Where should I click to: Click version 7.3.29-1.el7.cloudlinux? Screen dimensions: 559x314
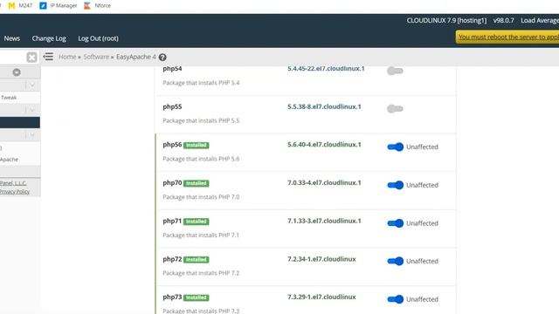point(321,297)
